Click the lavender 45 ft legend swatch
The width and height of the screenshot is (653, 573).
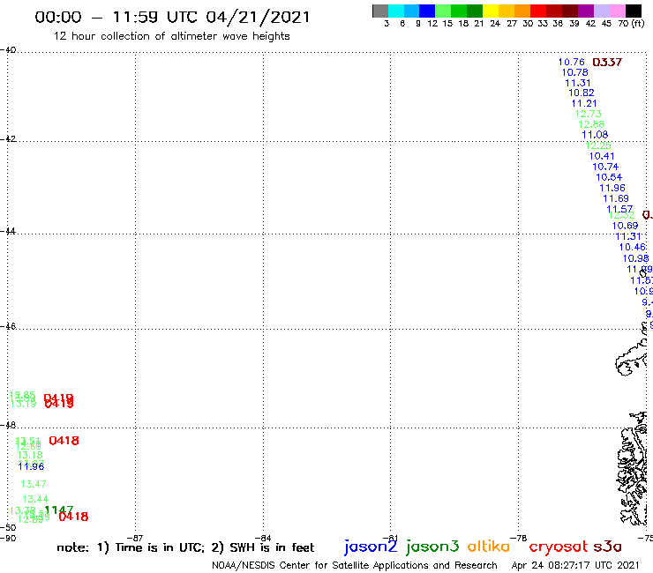pyautogui.click(x=601, y=11)
